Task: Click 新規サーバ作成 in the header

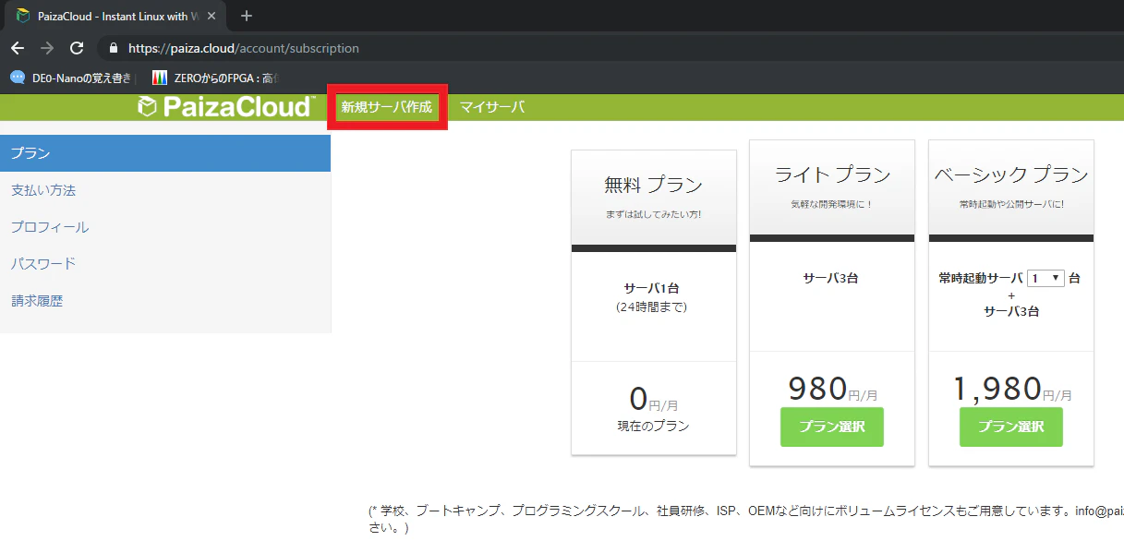Action: pos(387,107)
